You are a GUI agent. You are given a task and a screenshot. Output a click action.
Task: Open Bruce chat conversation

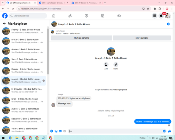click(23, 41)
